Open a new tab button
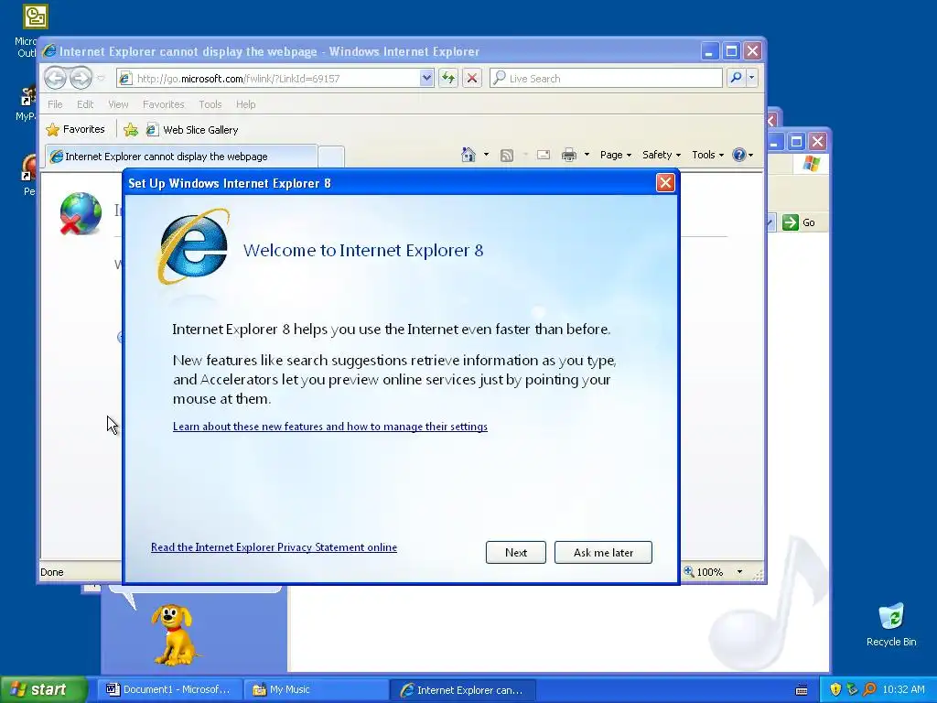 point(331,157)
